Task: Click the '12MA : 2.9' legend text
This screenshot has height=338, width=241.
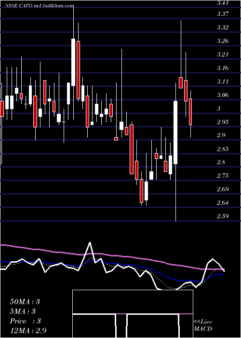Action: pos(28,331)
